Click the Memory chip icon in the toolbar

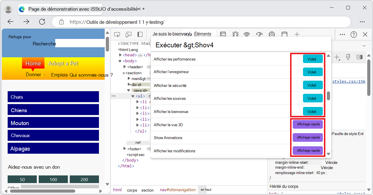pos(272,34)
